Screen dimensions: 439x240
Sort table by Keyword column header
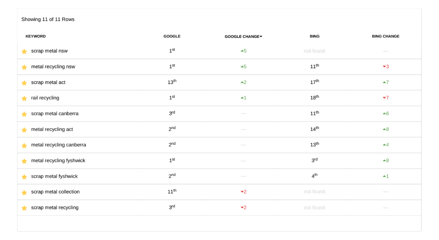(36, 36)
